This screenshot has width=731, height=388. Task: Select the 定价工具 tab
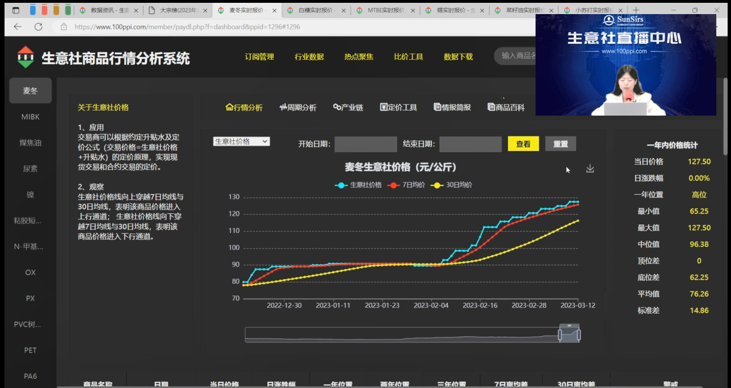(398, 107)
